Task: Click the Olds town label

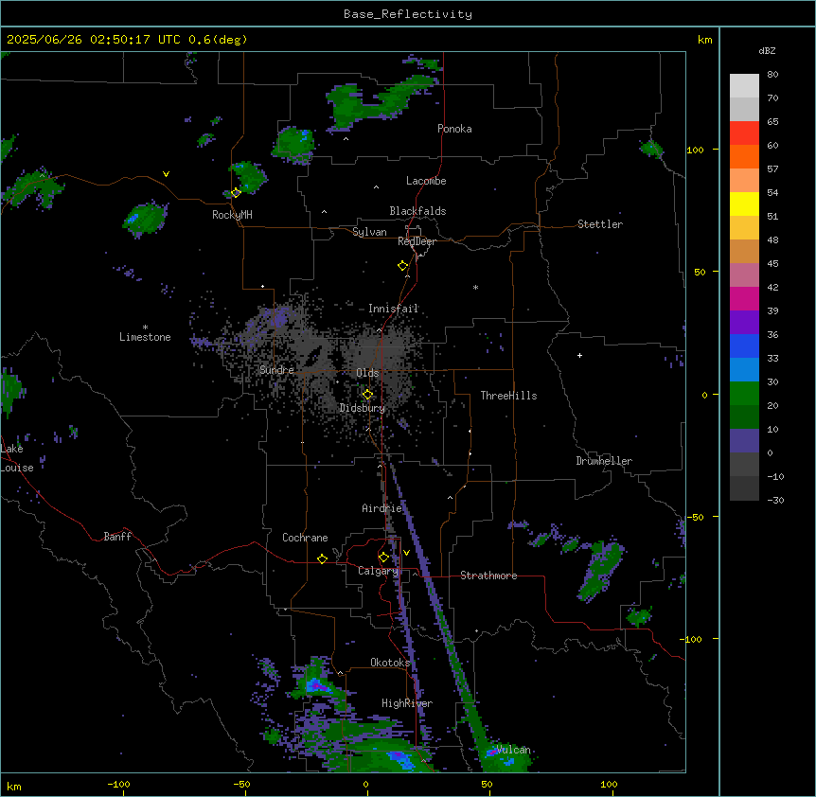Action: click(367, 373)
